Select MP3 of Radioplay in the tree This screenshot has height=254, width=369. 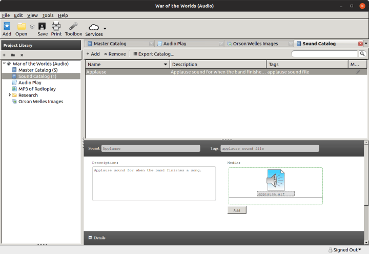point(37,89)
